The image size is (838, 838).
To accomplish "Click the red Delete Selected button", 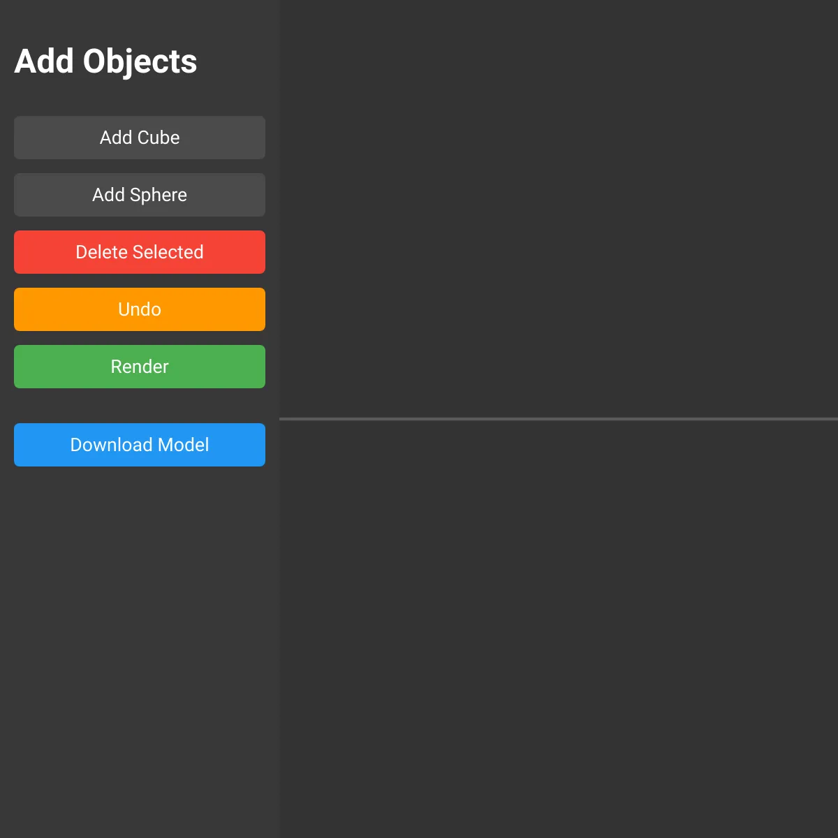I will [140, 252].
